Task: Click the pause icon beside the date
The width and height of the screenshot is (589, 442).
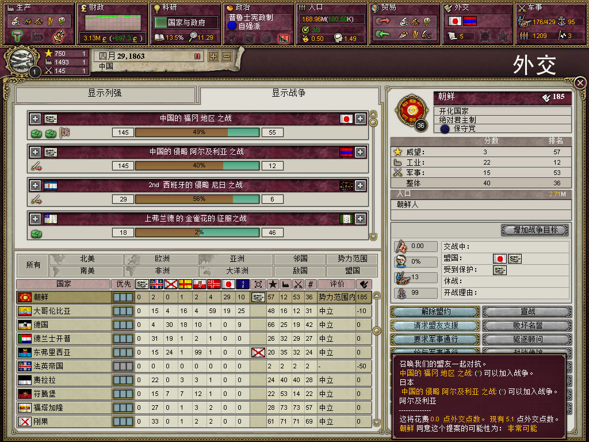Action: point(197,56)
